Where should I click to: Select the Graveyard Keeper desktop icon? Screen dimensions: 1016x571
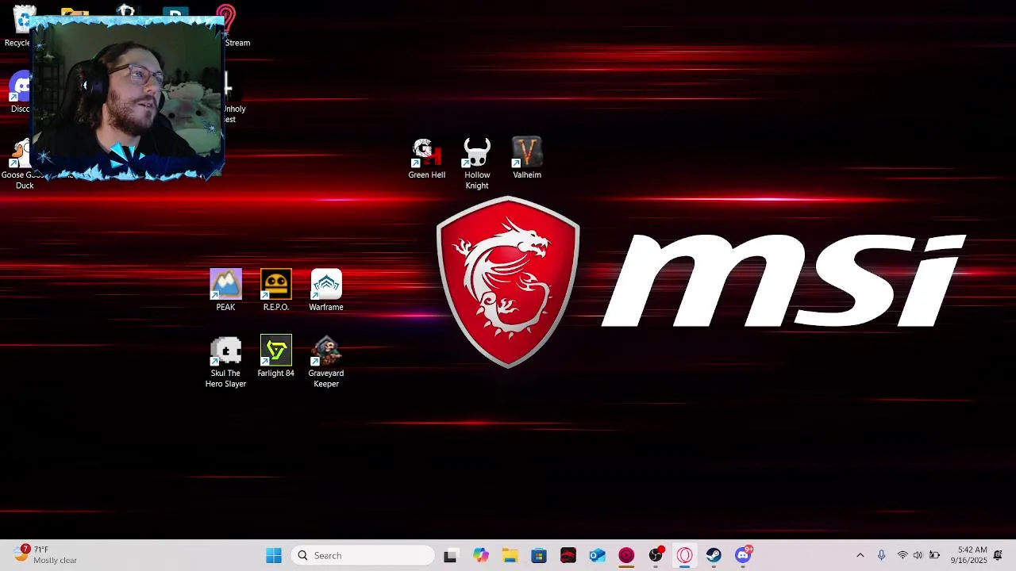tap(326, 362)
